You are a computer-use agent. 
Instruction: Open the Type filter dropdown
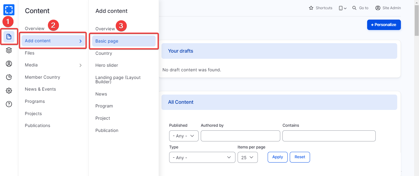pyautogui.click(x=202, y=157)
